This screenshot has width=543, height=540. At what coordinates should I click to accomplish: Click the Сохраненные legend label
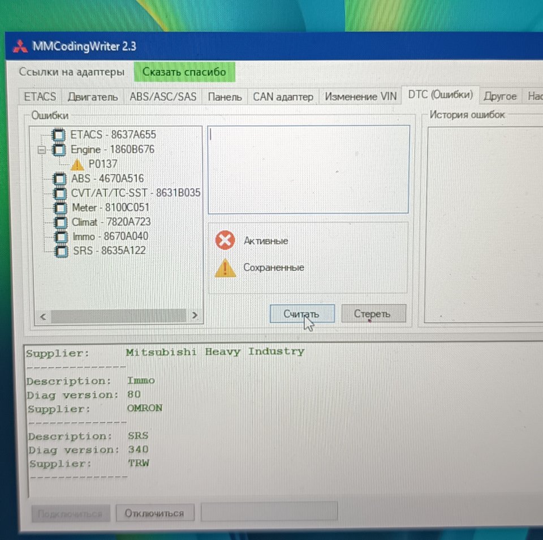[274, 268]
